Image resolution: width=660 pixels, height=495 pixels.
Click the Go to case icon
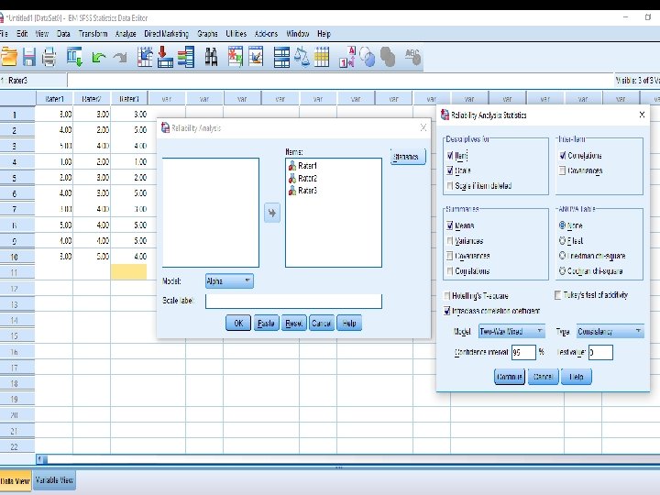[x=145, y=57]
